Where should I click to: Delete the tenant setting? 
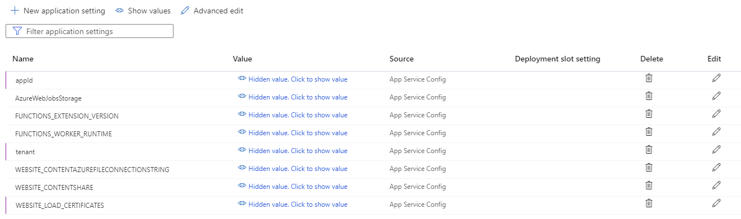coord(649,150)
